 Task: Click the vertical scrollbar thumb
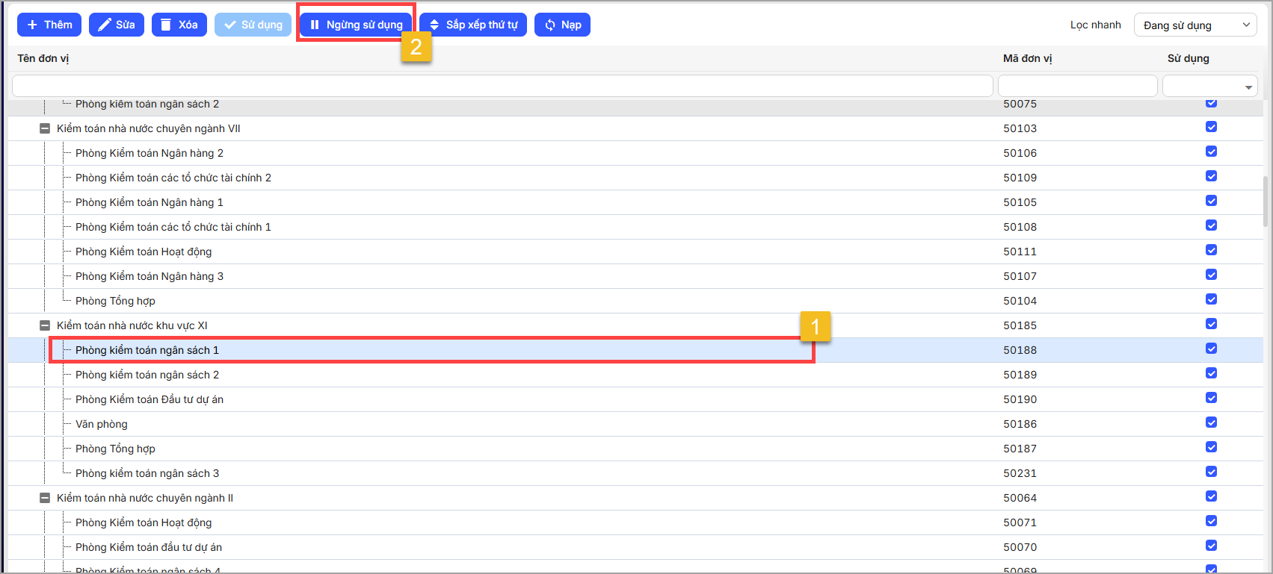(1265, 202)
